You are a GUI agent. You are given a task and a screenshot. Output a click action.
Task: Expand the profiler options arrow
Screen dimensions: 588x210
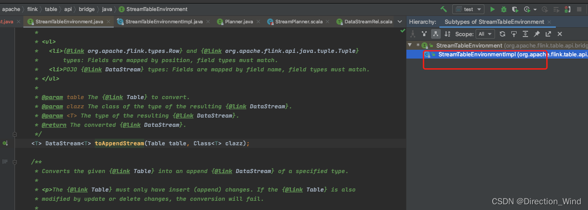pos(535,10)
